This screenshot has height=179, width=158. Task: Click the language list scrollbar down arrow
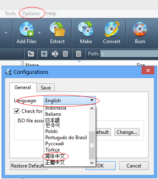tap(92, 163)
